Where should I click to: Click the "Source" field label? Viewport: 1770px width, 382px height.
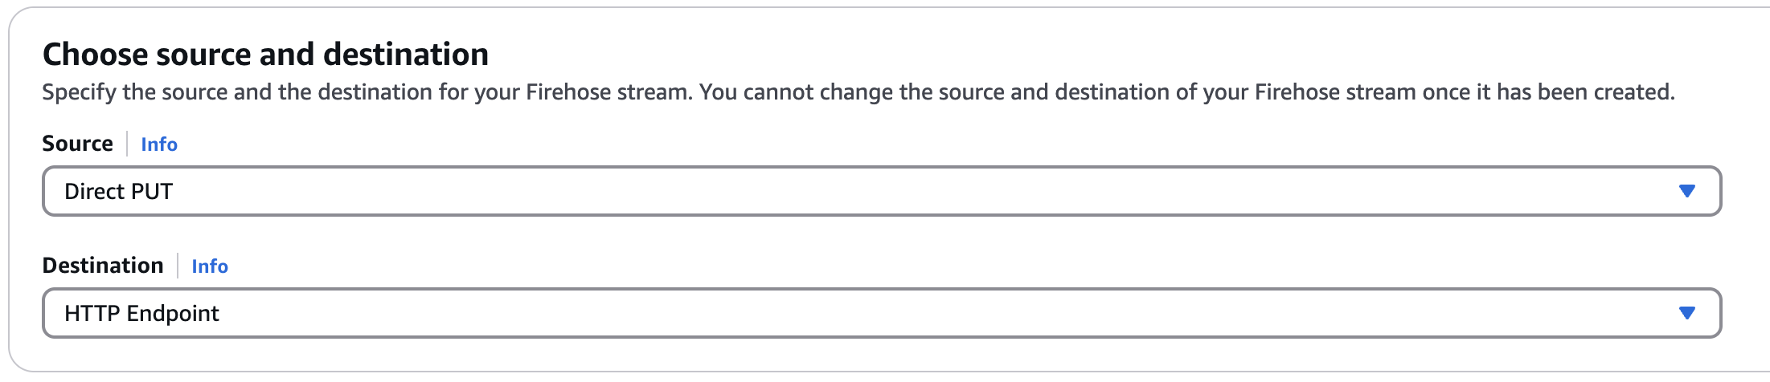click(x=77, y=144)
